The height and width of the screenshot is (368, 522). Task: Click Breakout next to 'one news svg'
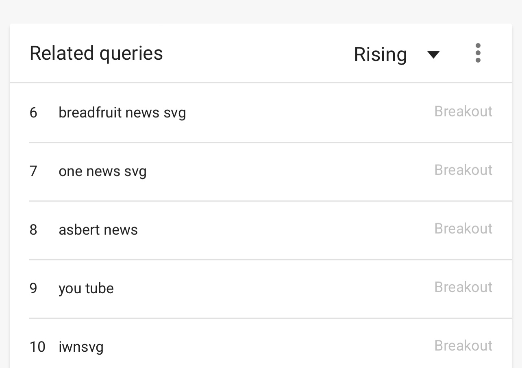[463, 170]
